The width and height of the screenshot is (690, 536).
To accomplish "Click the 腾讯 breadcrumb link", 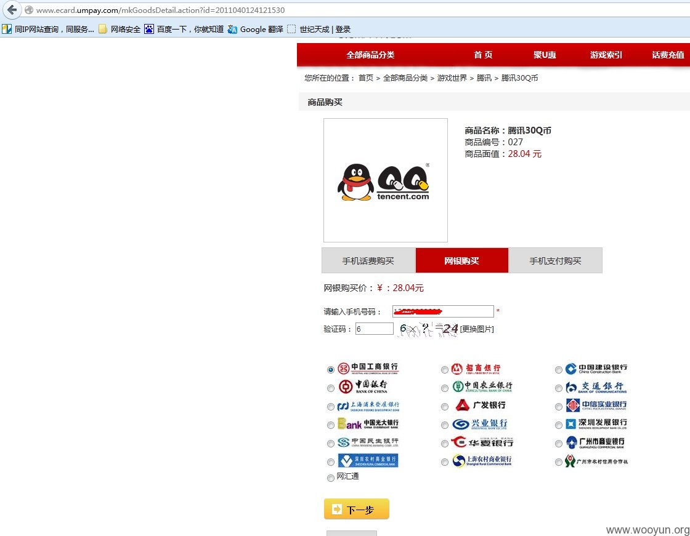I will [x=484, y=78].
